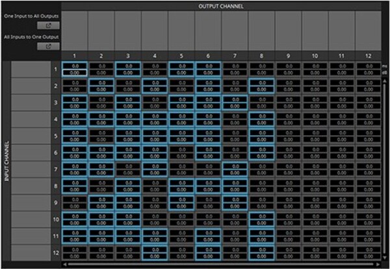Toggle crosspoint input 12 to output 8
The width and height of the screenshot is (390, 269).
[262, 252]
